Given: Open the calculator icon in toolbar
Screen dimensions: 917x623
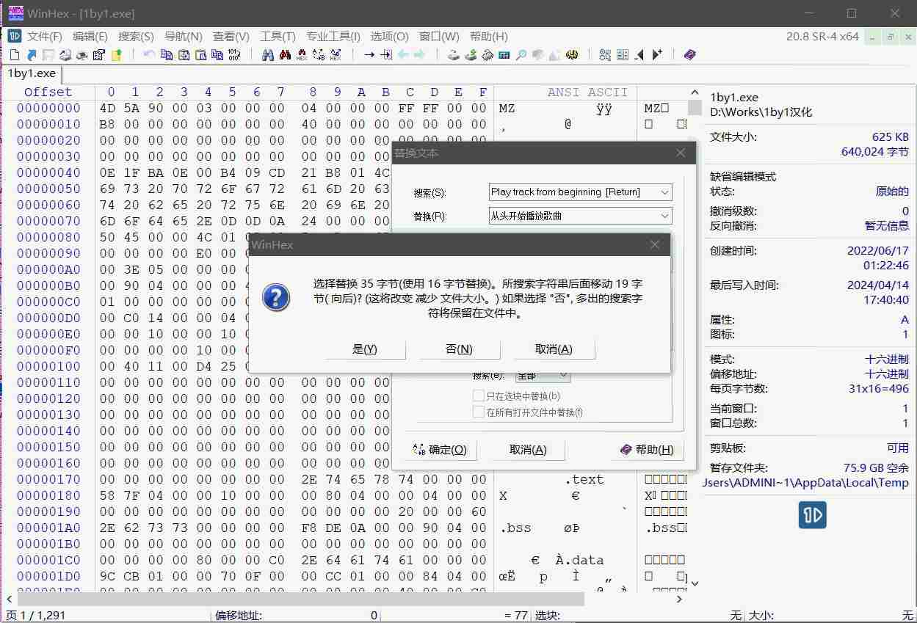Looking at the screenshot, I should tap(504, 55).
